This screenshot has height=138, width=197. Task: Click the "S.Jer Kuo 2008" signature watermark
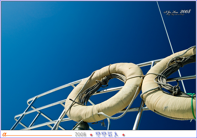[x=177, y=12]
